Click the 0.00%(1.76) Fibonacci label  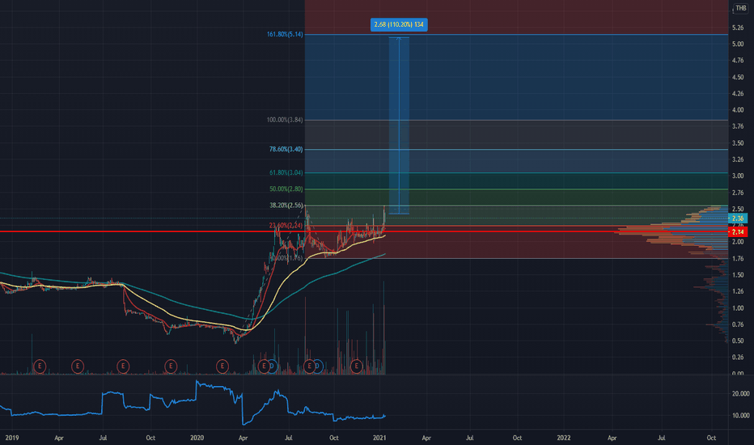[286, 258]
